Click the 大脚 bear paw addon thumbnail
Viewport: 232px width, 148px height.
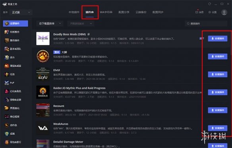click(x=43, y=56)
